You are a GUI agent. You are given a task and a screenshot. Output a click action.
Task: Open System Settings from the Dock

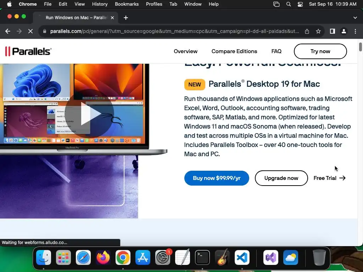coord(163,257)
